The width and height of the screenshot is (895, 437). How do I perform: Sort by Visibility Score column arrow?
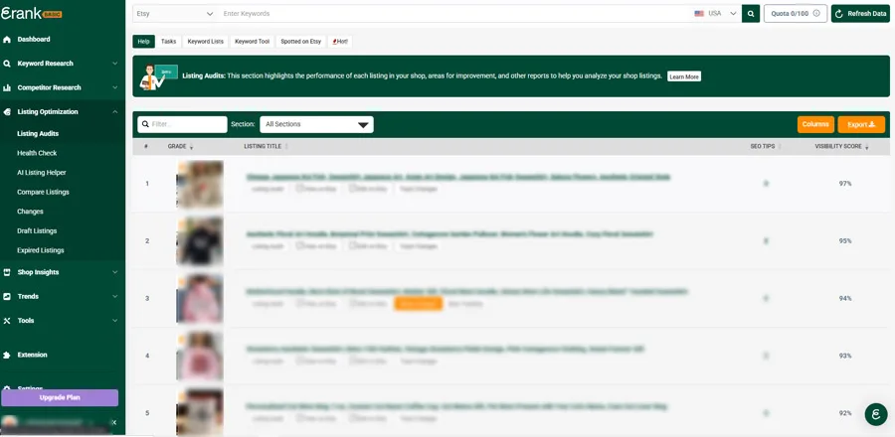[866, 147]
